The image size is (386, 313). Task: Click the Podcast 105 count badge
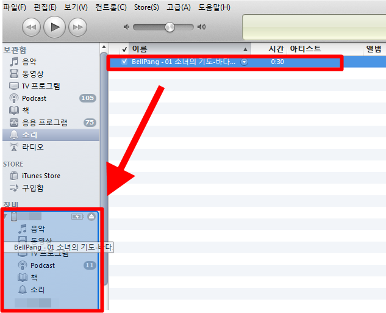pyautogui.click(x=88, y=98)
